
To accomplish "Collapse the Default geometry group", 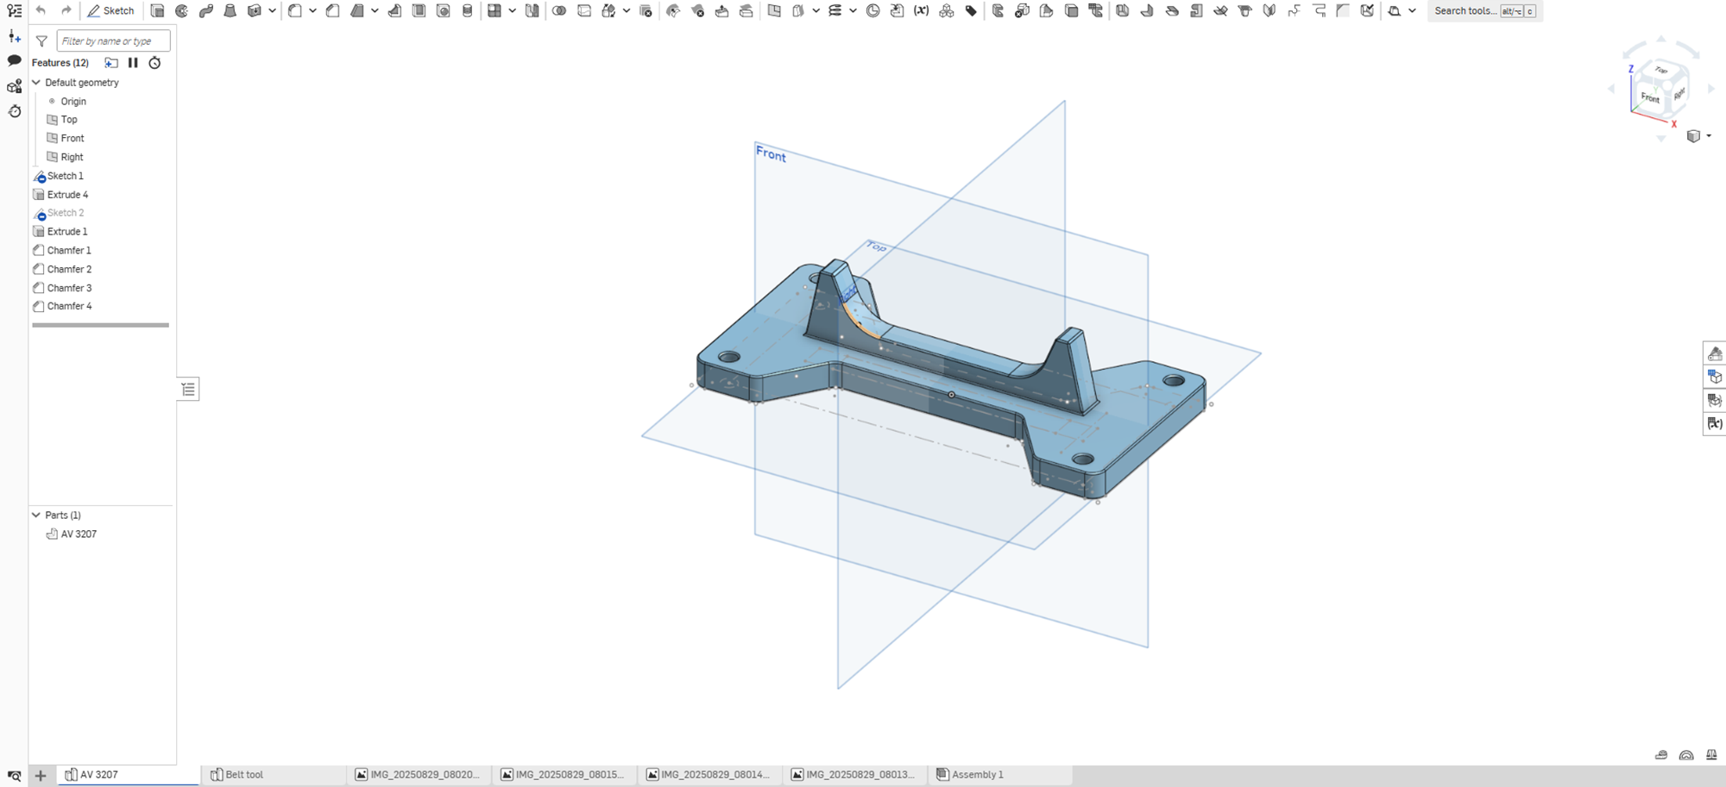I will pos(36,83).
